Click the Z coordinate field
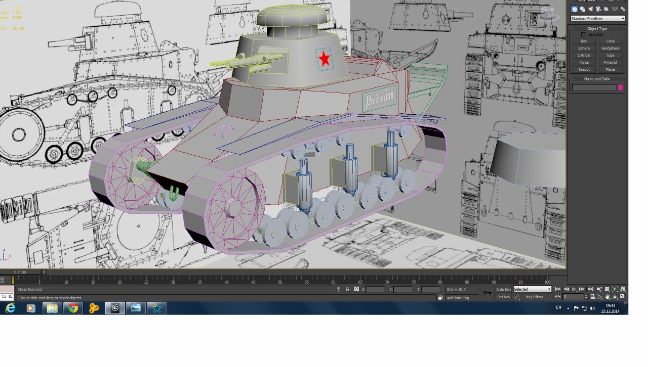 431,290
